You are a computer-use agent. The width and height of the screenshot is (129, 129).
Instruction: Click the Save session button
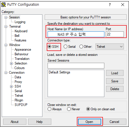pos(115,81)
